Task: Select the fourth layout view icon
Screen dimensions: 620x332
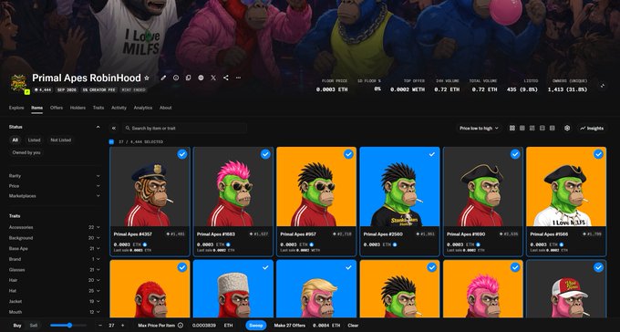Action: coord(542,129)
